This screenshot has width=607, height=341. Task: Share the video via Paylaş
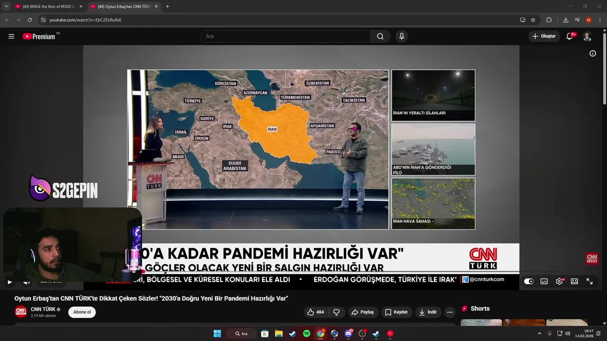363,312
